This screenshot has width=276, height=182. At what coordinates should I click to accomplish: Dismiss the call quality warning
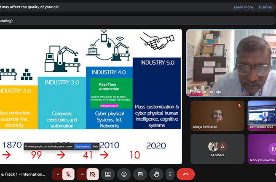pos(265,7)
